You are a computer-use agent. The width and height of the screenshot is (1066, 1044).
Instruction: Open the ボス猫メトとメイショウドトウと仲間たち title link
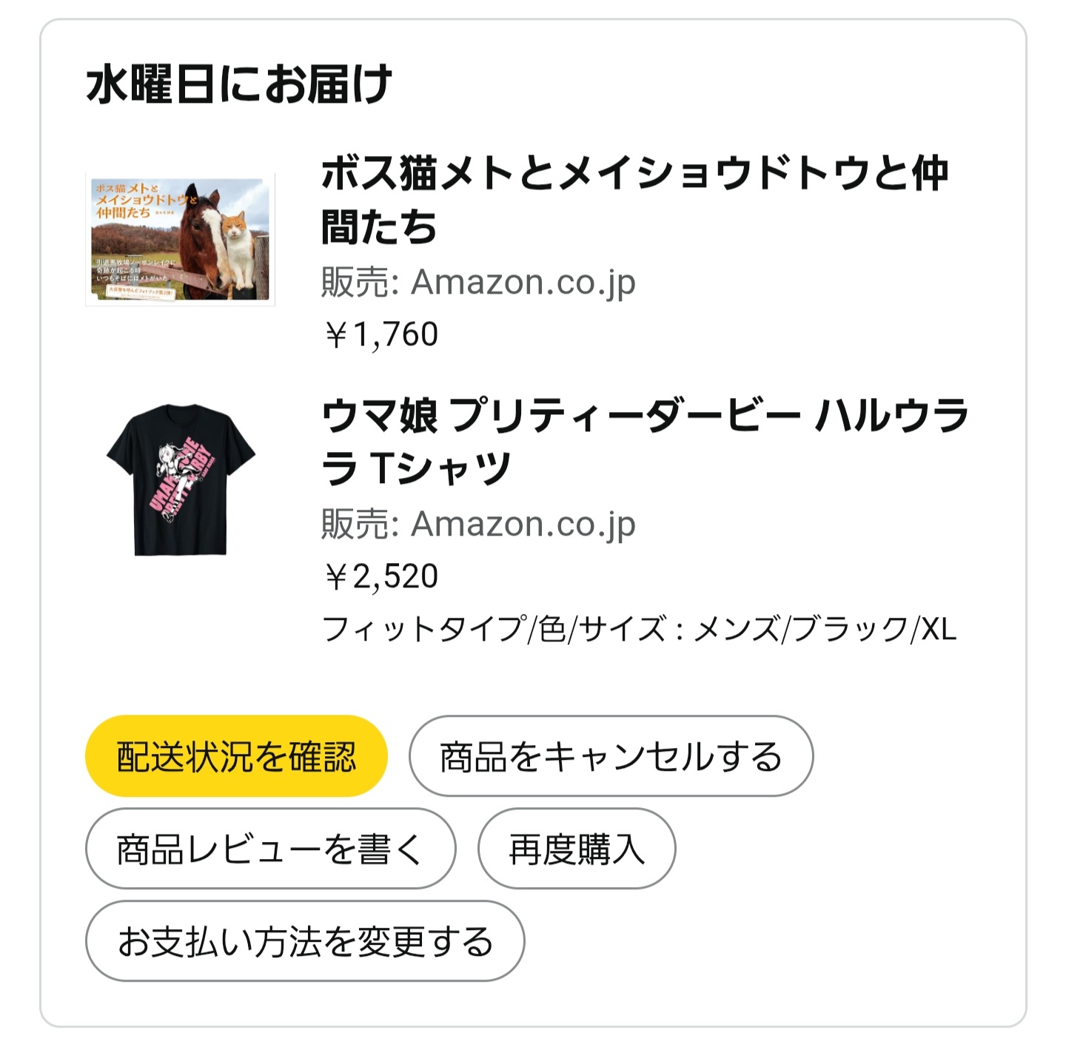(x=634, y=199)
